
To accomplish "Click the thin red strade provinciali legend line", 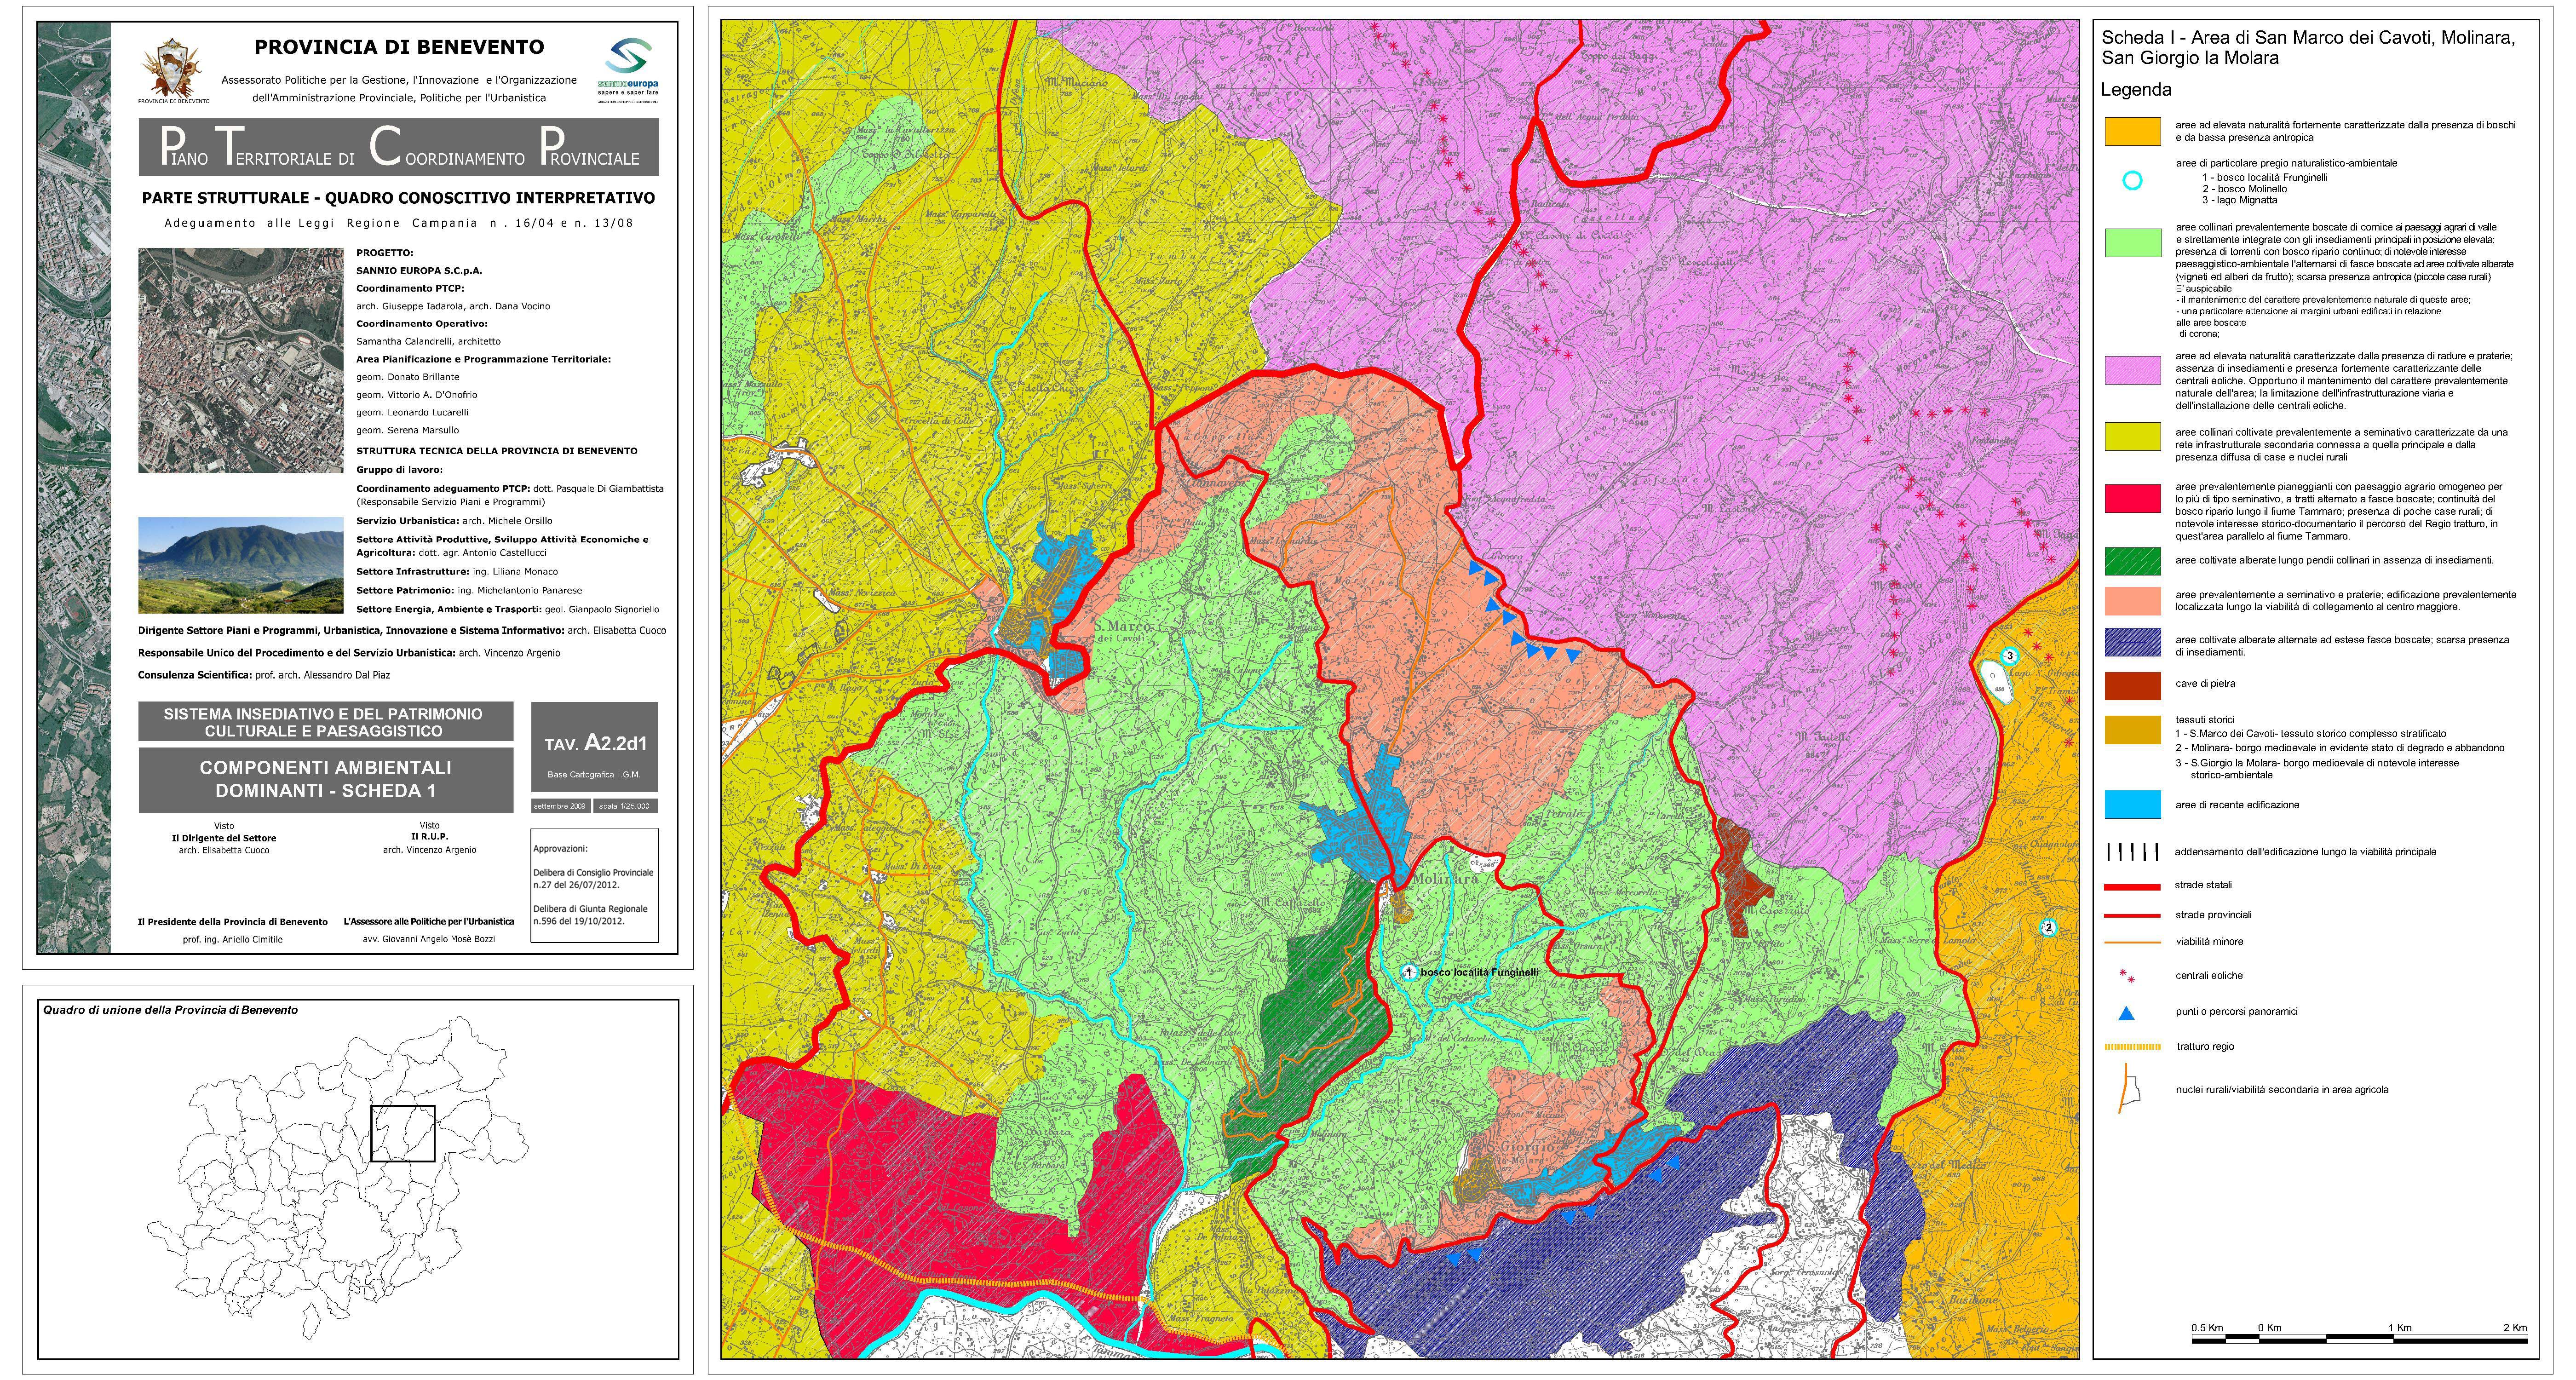I will [2132, 915].
